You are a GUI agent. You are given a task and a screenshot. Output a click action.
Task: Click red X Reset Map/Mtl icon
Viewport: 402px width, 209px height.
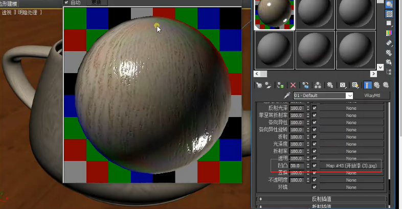293,85
